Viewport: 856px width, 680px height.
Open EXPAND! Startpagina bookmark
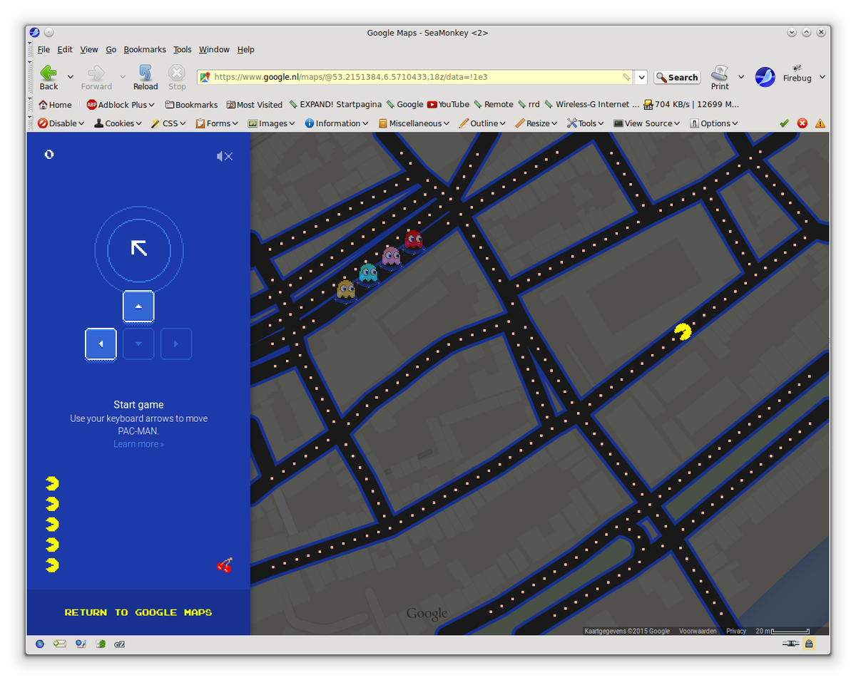(x=335, y=105)
